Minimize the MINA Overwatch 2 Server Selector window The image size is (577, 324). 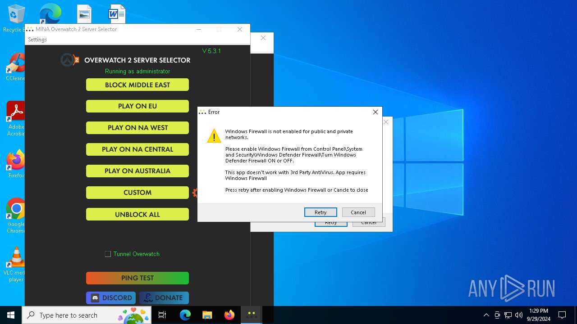[x=199, y=29]
